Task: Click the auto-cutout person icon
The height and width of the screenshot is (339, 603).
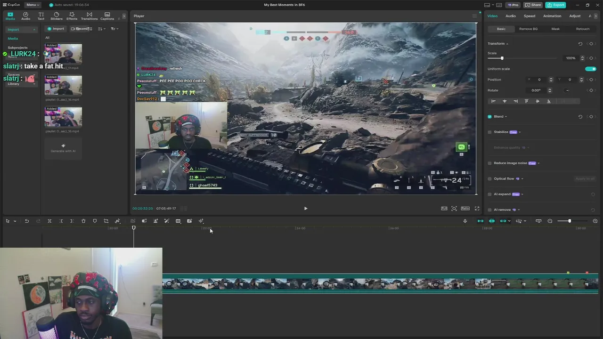Action: coord(155,221)
